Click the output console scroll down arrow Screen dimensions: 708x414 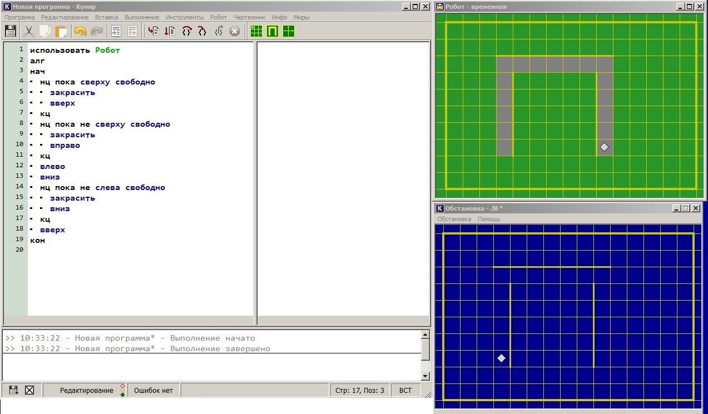tap(425, 376)
